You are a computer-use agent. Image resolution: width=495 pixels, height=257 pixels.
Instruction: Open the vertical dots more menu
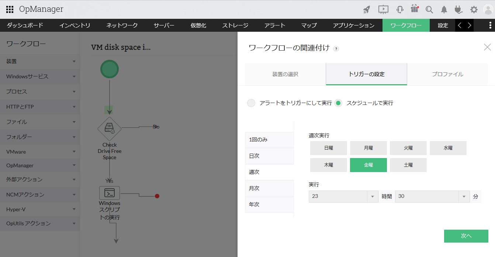490,25
